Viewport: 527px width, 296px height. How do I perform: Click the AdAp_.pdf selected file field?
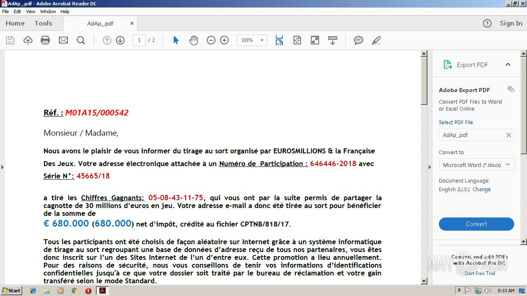[x=476, y=135]
